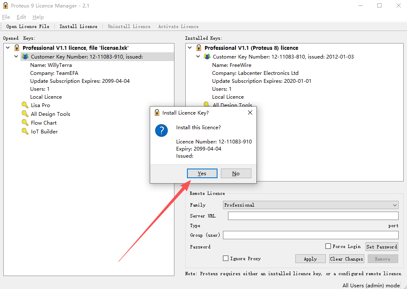
Task: Open the Family Professional dropdown
Action: click(311, 205)
